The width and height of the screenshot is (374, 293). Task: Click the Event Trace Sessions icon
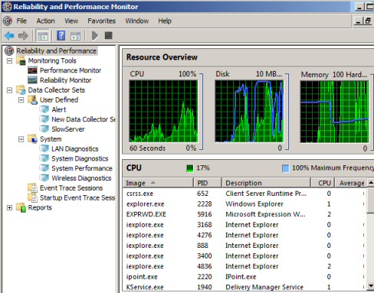pyautogui.click(x=33, y=188)
